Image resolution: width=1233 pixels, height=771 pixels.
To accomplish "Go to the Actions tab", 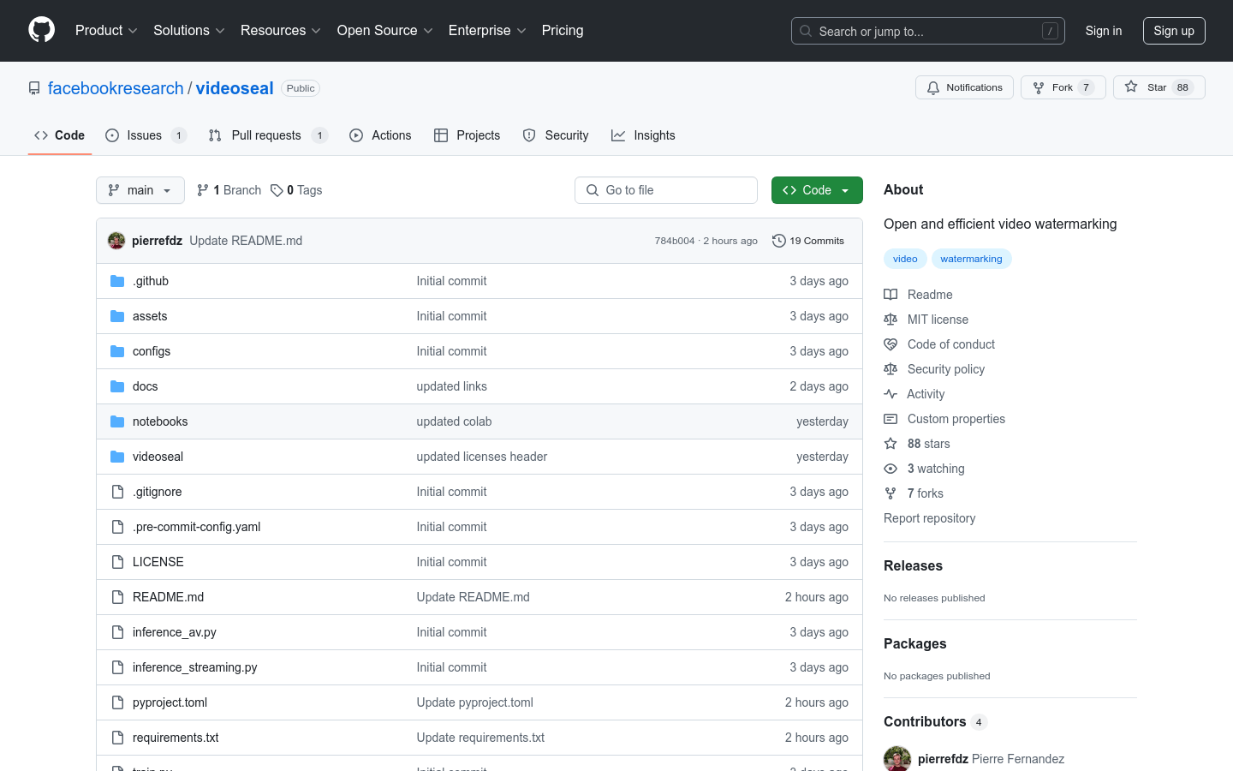I will point(380,135).
